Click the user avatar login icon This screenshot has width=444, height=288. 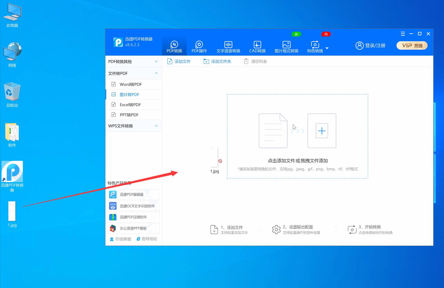[359, 45]
